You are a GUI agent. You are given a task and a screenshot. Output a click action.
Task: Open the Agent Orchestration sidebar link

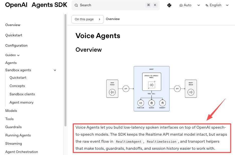[x=22, y=152]
